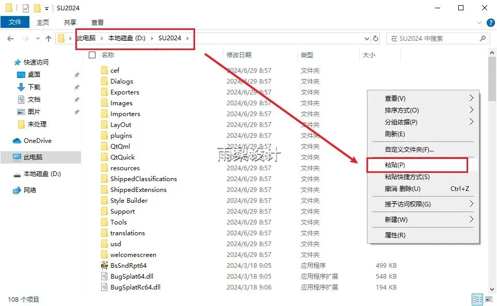497x306 pixels.
Task: Select the Tools folder
Action: [x=119, y=222]
